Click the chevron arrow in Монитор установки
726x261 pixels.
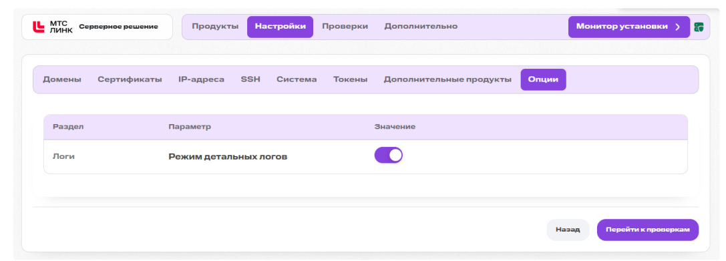coord(677,27)
